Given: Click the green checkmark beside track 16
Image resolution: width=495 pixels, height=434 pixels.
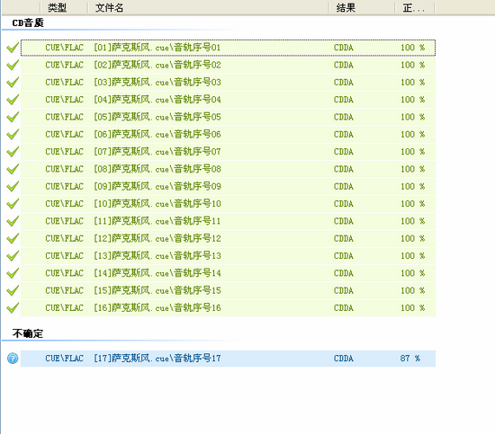Looking at the screenshot, I should click(13, 308).
